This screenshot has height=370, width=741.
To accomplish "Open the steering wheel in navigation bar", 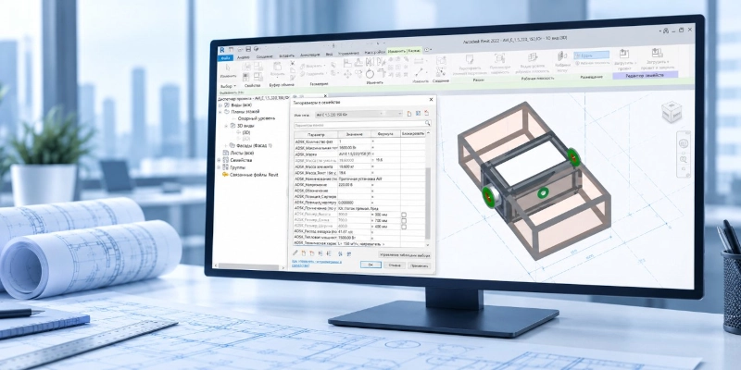I will pyautogui.click(x=684, y=143).
